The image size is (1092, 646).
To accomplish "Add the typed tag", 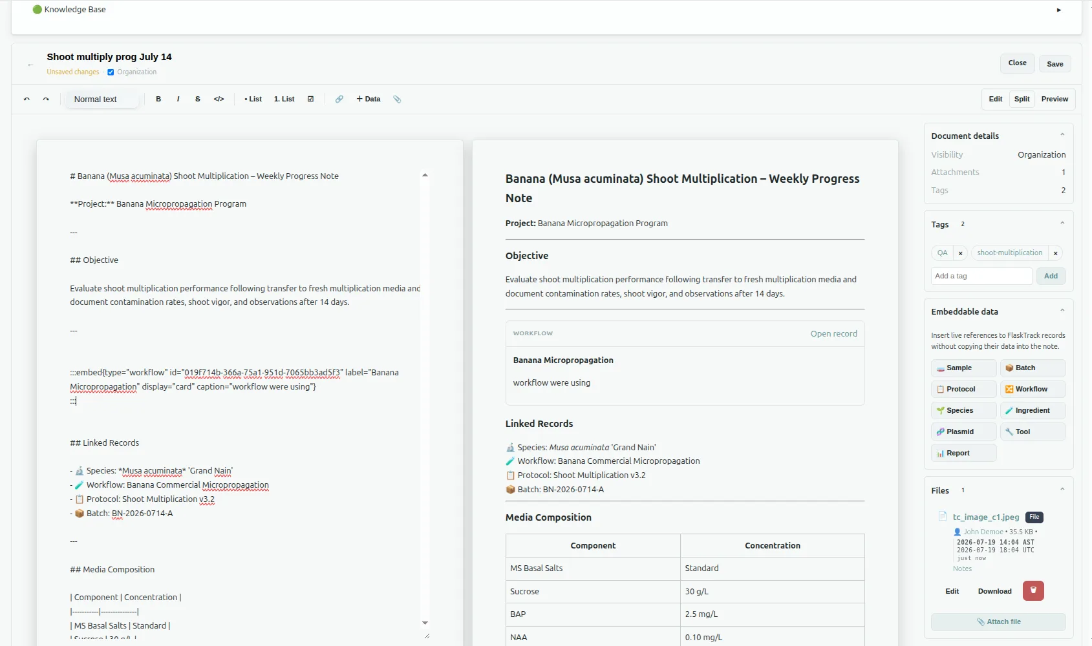I will coord(1051,276).
